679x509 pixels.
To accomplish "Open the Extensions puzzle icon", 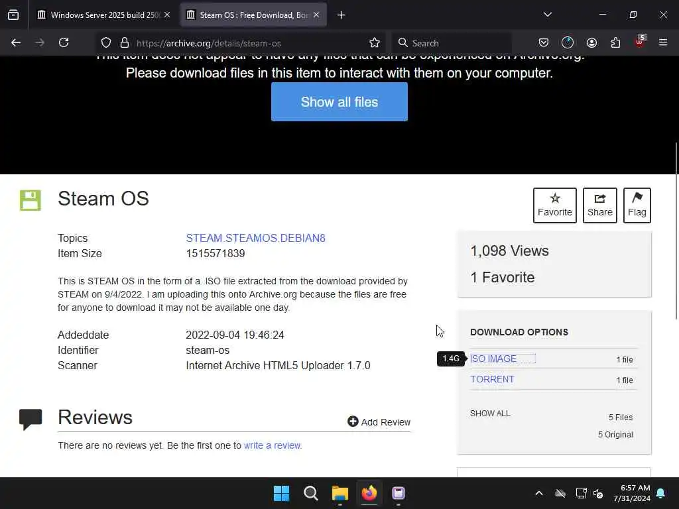I will (x=615, y=43).
